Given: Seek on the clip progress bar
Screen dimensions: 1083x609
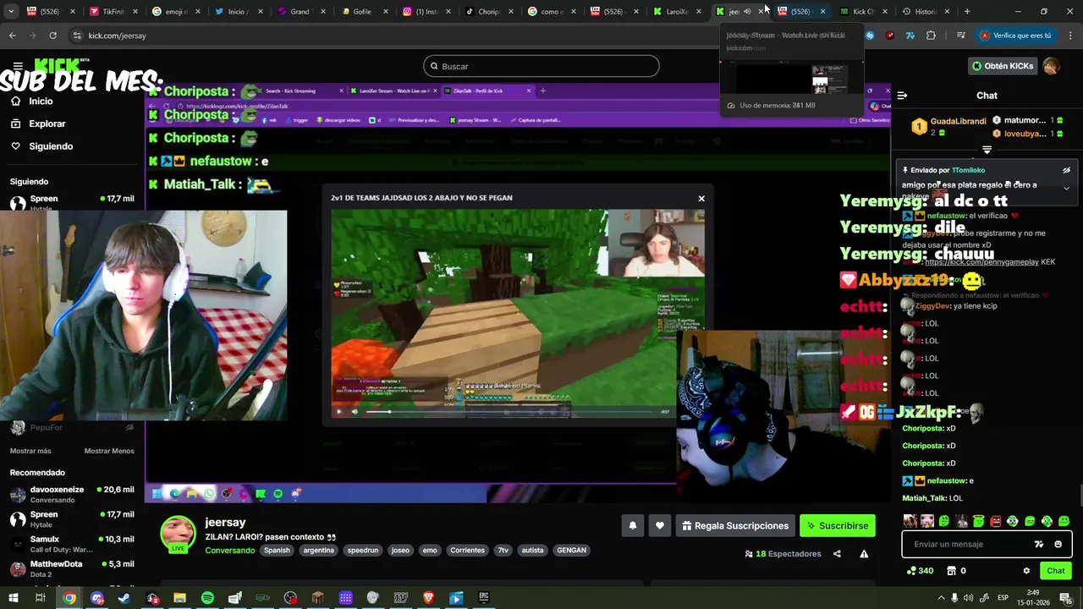Looking at the screenshot, I should pyautogui.click(x=508, y=412).
